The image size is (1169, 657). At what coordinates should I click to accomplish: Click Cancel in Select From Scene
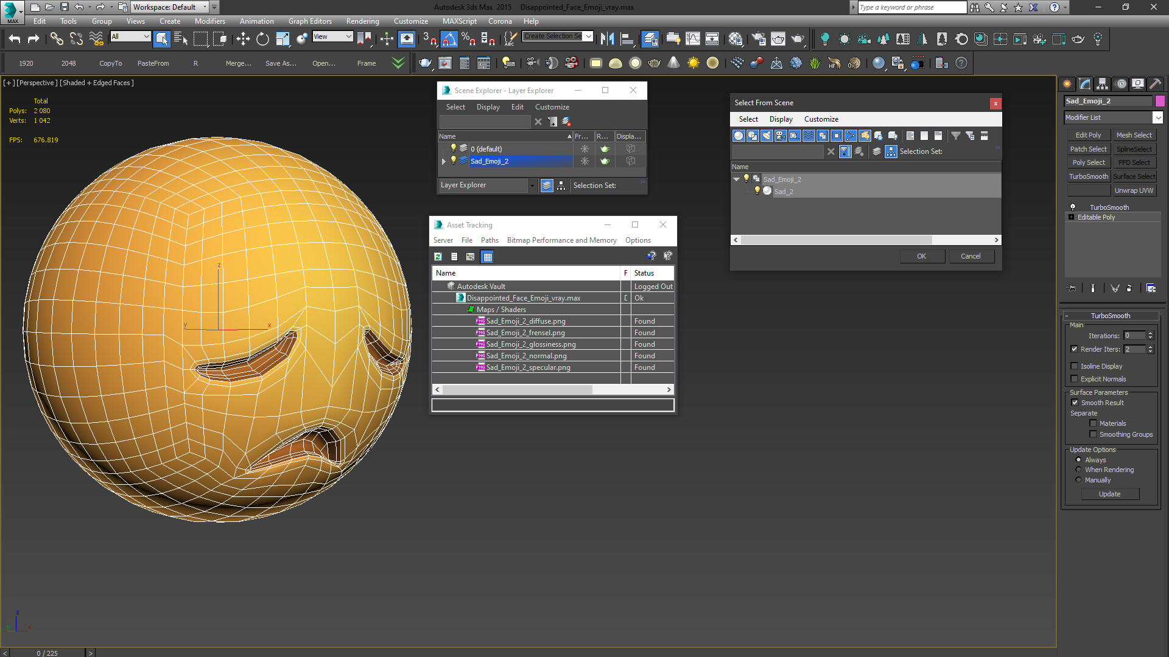971,256
